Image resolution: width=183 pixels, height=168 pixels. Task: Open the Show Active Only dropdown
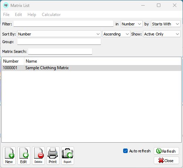[x=162, y=34]
